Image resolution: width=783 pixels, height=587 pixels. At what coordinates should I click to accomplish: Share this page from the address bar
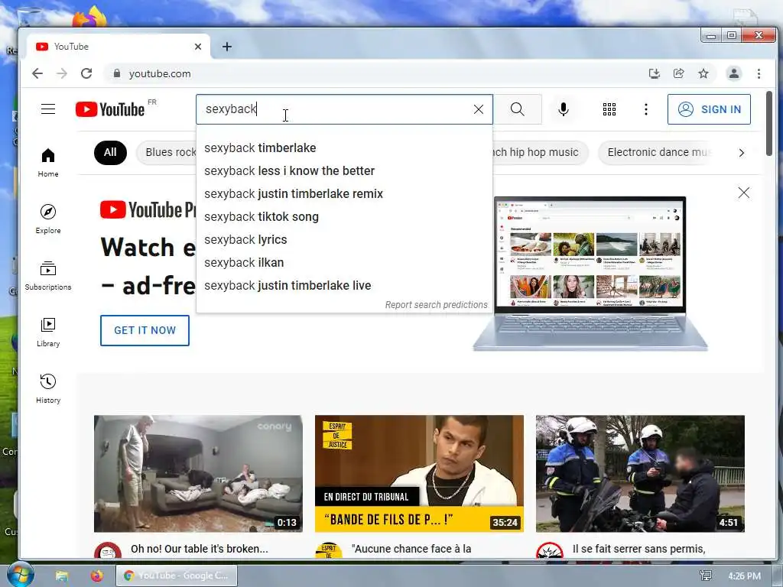tap(679, 73)
